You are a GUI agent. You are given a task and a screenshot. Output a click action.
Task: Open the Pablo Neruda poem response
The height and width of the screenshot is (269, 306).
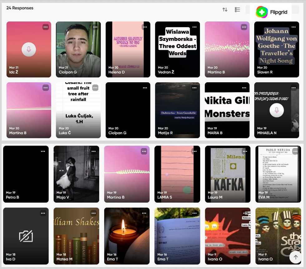(278, 174)
